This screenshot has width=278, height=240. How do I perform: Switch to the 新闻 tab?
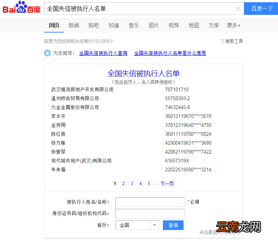click(74, 26)
